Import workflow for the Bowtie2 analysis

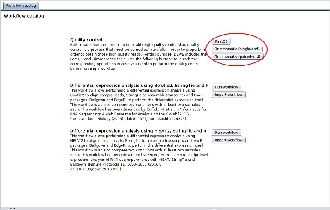tap(229, 95)
